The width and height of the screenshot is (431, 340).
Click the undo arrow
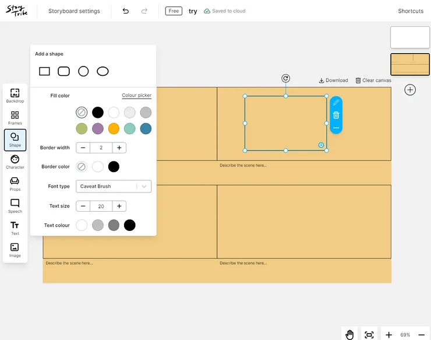point(125,11)
